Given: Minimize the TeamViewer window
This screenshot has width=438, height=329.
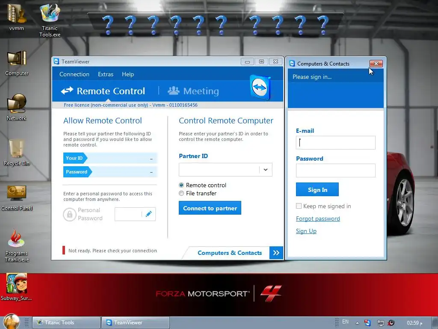Looking at the screenshot, I should coord(247,62).
